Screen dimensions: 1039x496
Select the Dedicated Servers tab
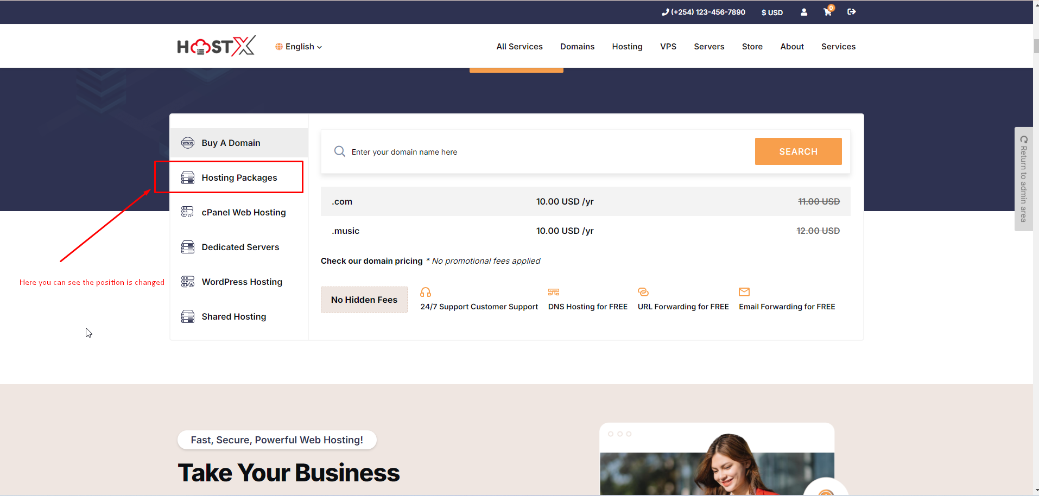240,247
